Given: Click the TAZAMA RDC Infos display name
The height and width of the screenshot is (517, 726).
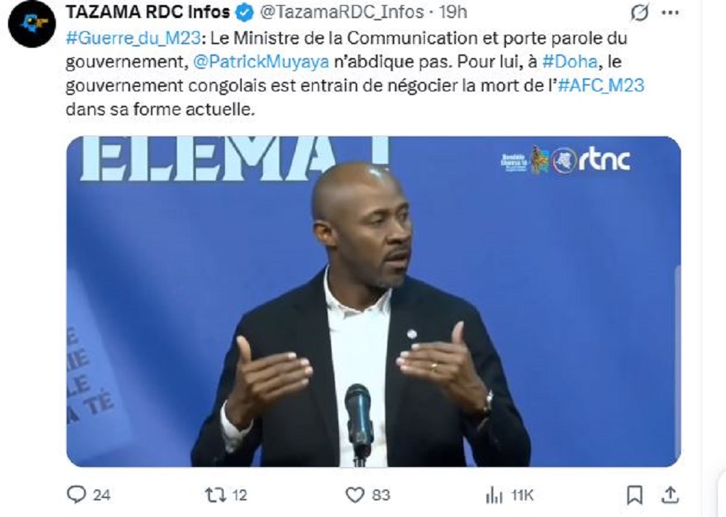Looking at the screenshot, I should pos(147,12).
